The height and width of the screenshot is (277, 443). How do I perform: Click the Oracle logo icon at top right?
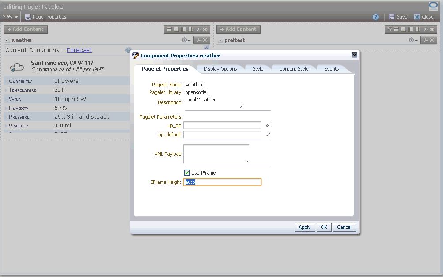coord(433,6)
